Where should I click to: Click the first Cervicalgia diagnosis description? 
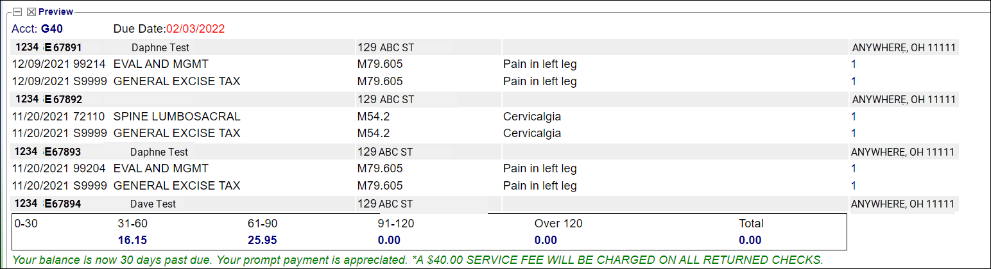532,117
